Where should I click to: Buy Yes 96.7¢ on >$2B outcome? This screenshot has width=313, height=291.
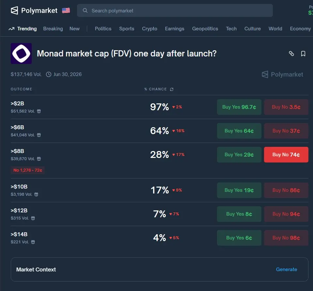point(239,107)
